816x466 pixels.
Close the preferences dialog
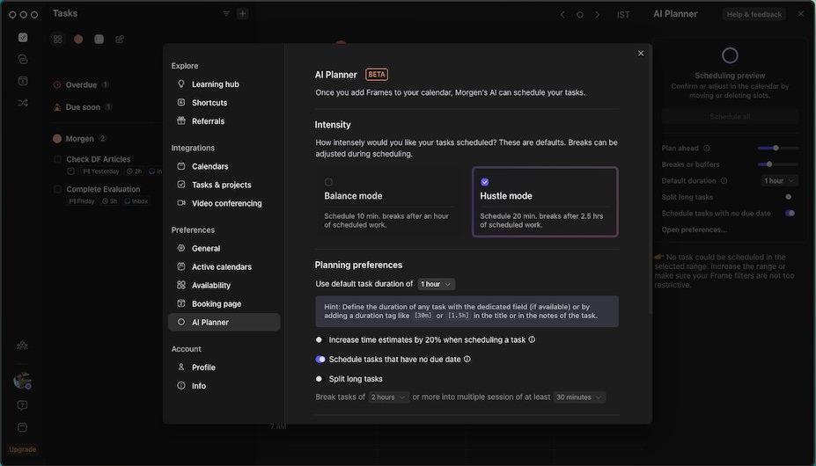point(641,54)
